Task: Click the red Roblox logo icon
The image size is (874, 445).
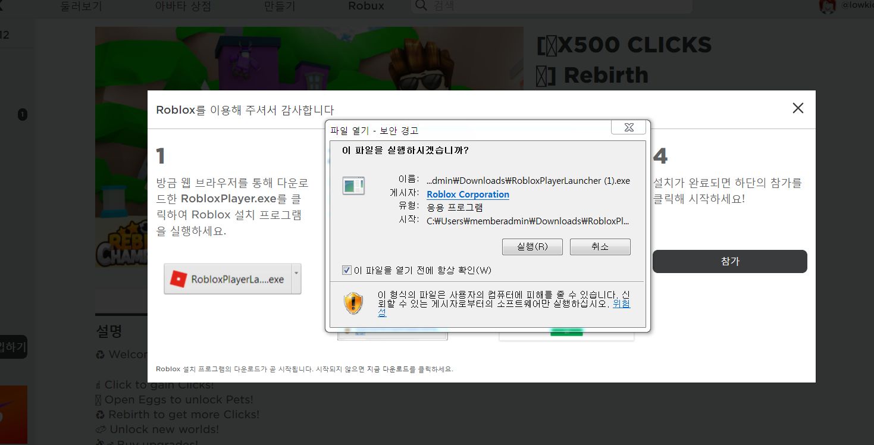Action: click(178, 279)
